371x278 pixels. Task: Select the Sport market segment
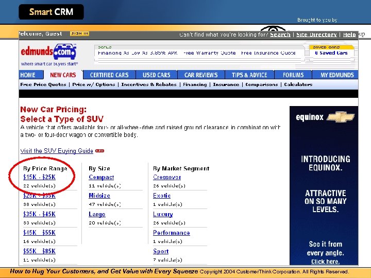tap(161, 251)
